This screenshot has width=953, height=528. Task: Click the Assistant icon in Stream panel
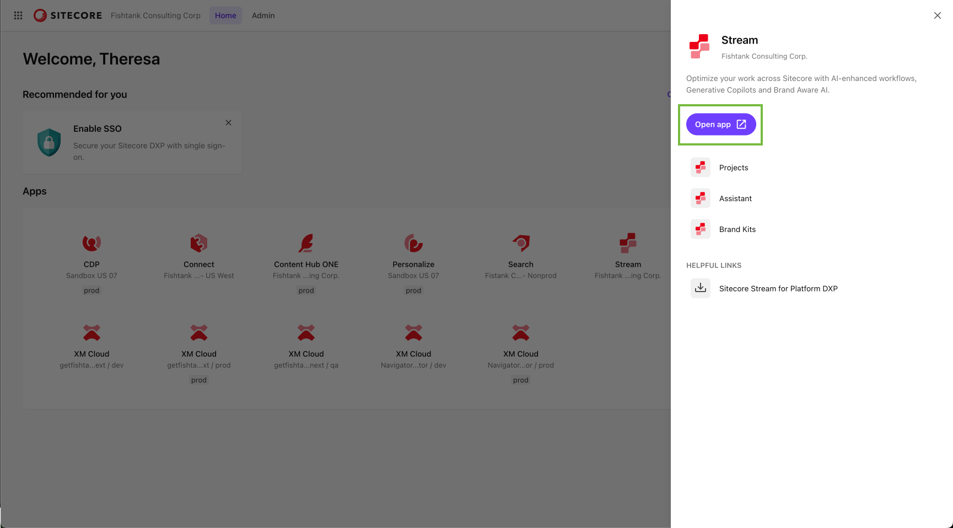tap(701, 198)
